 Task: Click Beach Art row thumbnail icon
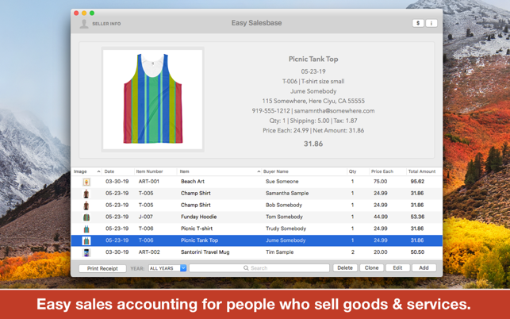86,182
